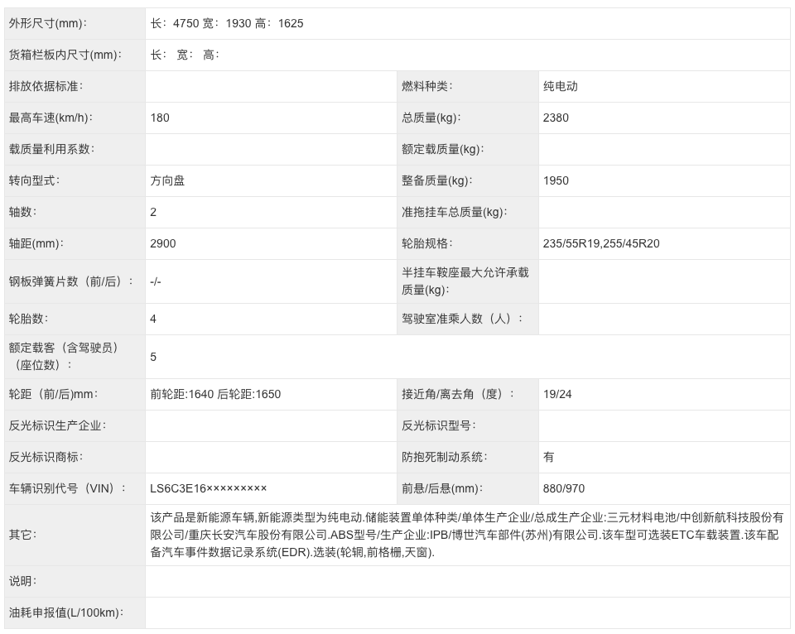795x634 pixels.
Task: Select the curb weight value 1950
Action: [556, 180]
